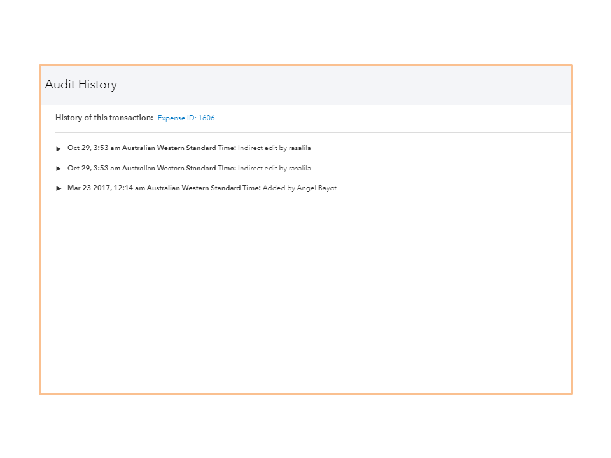The height and width of the screenshot is (458, 611).
Task: Click the name Angel Bayot
Action: pos(317,188)
